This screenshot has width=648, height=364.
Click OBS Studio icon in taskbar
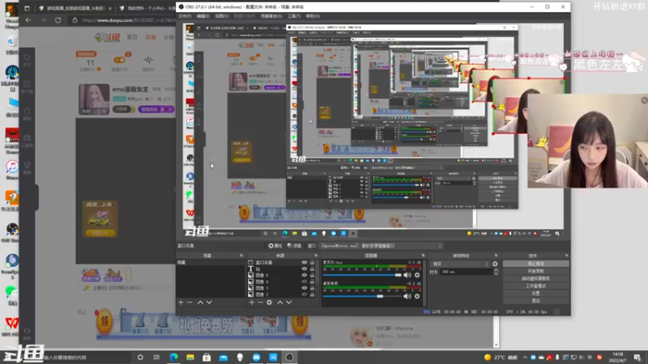click(289, 357)
